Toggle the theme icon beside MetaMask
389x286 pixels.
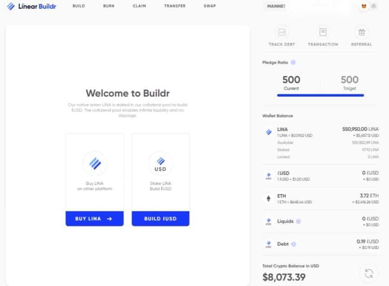coord(374,6)
